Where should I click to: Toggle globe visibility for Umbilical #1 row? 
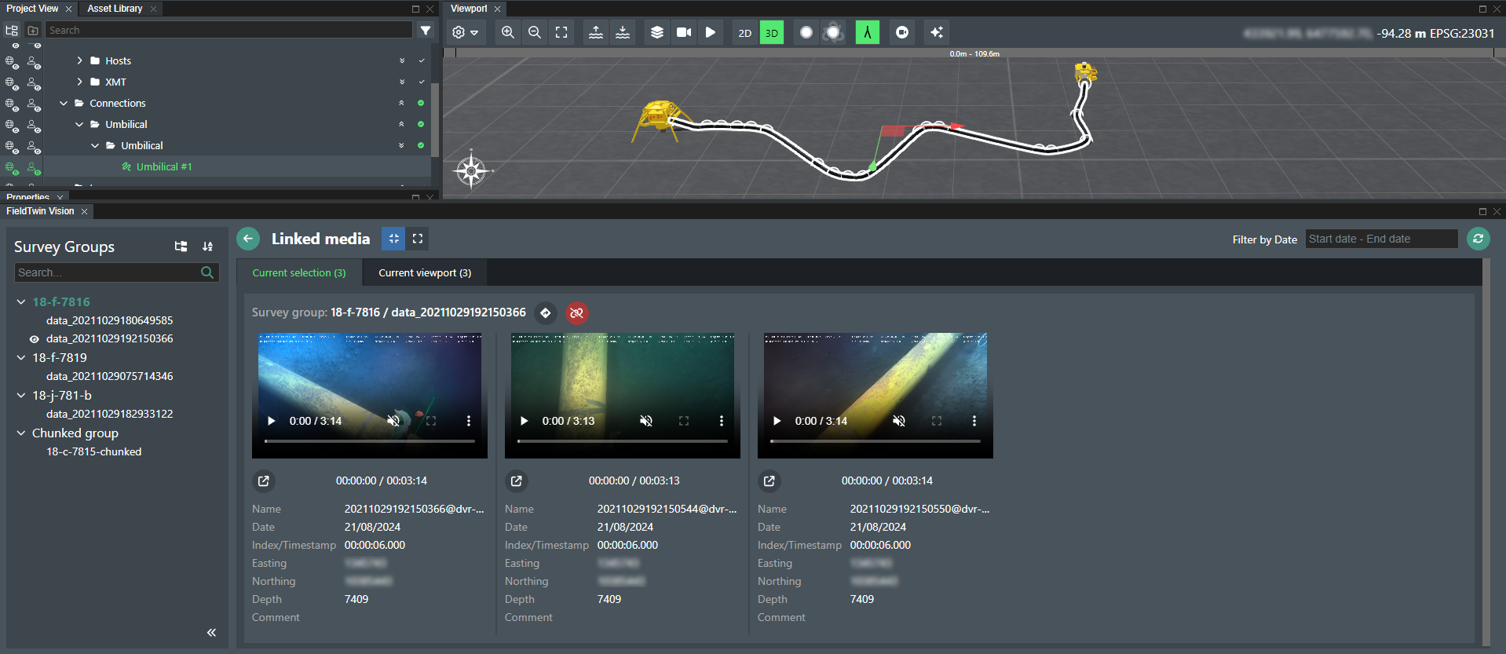(12, 167)
